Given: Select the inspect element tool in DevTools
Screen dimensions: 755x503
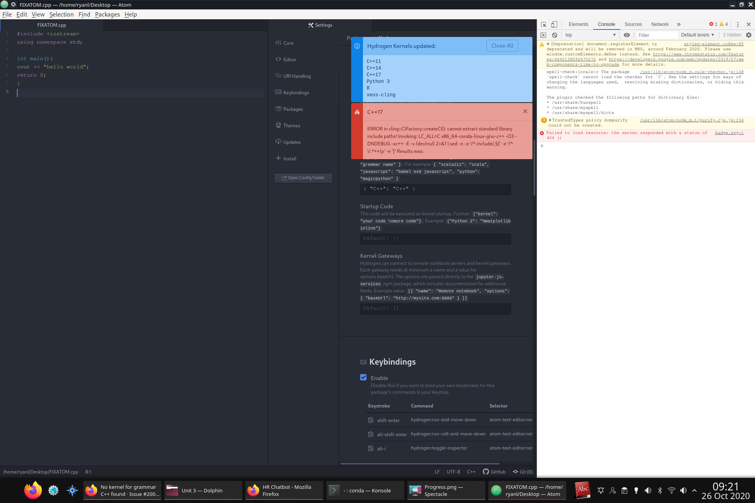Looking at the screenshot, I should point(544,24).
